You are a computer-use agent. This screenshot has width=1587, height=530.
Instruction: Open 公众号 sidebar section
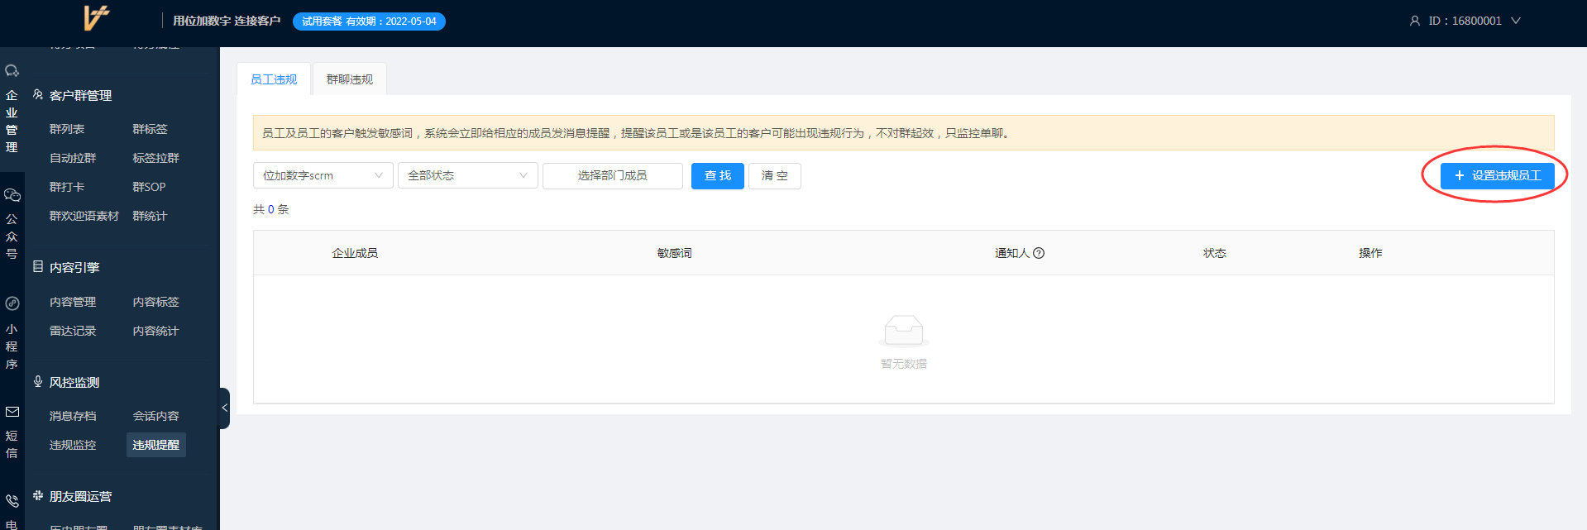[x=12, y=224]
